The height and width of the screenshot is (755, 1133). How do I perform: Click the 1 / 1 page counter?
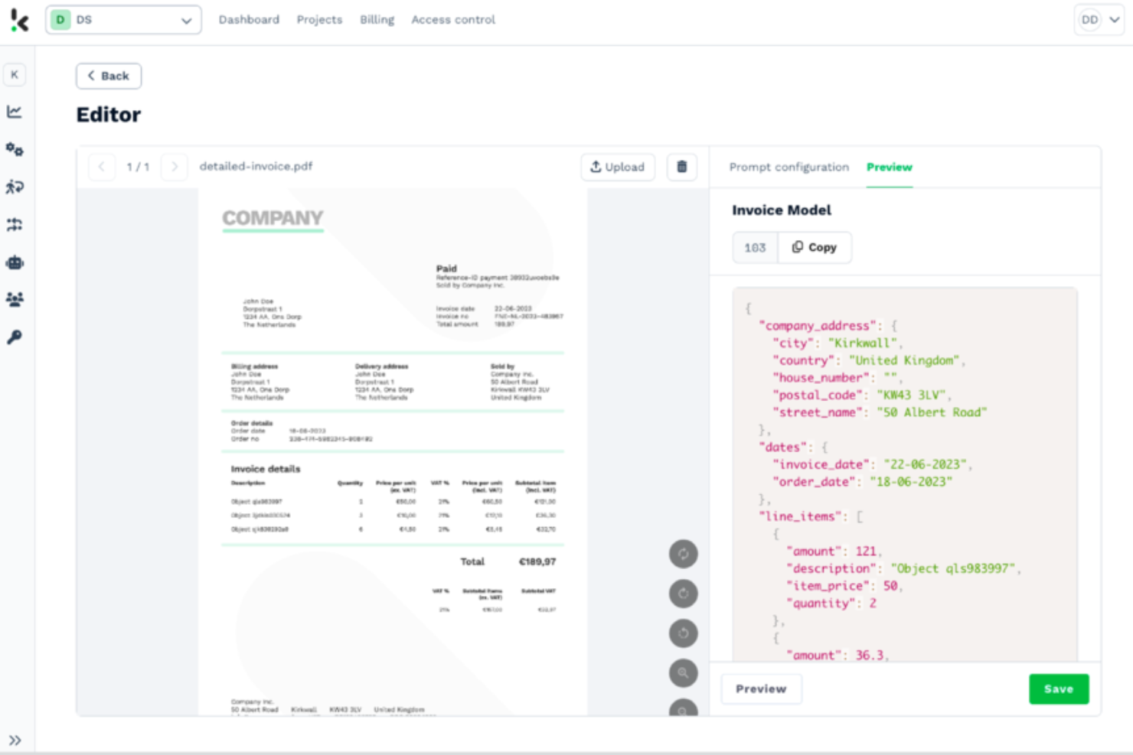[138, 167]
